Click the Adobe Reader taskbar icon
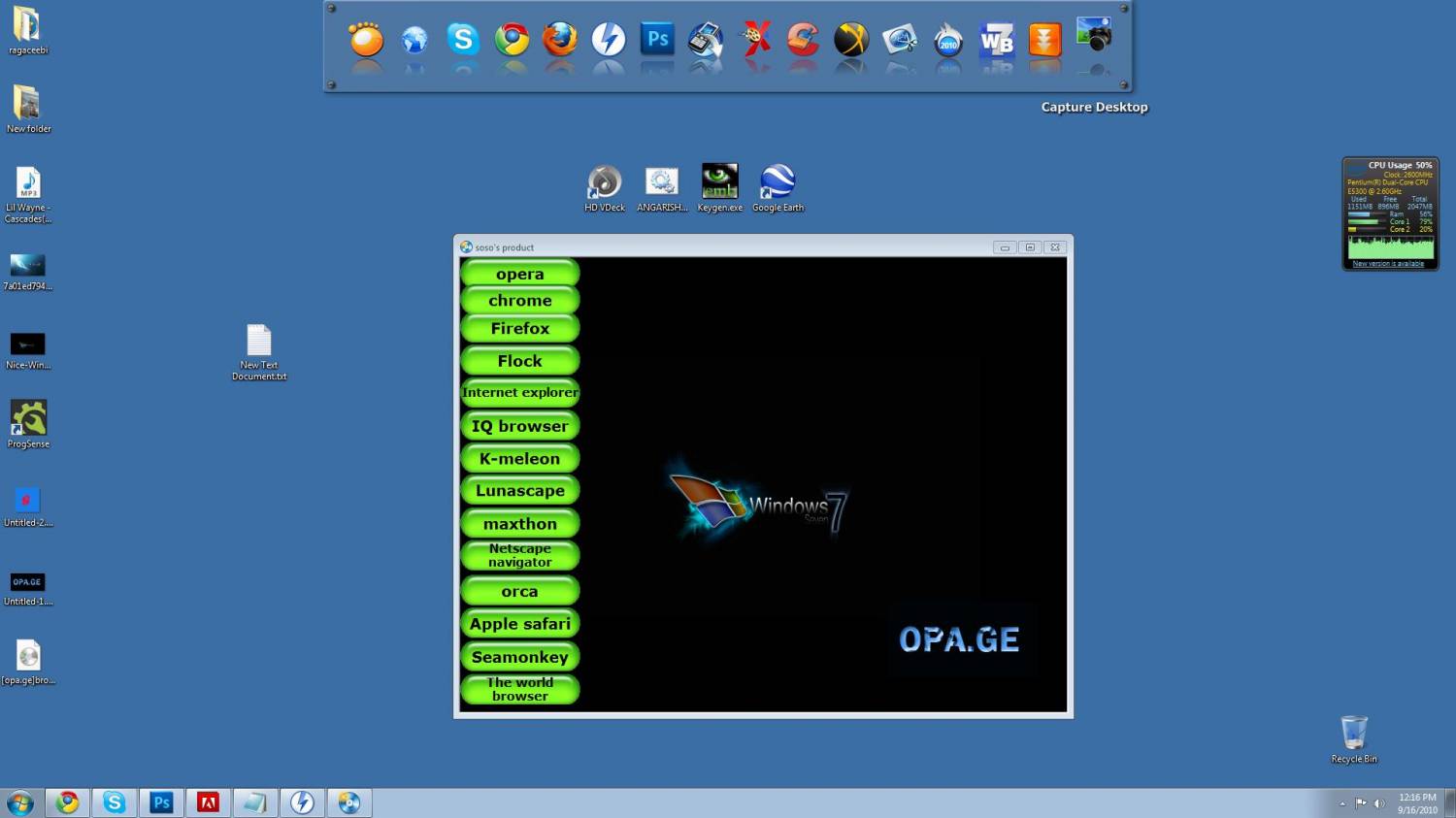1456x818 pixels. click(x=208, y=802)
